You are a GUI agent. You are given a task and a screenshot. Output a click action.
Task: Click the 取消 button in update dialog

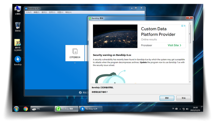click(x=184, y=98)
